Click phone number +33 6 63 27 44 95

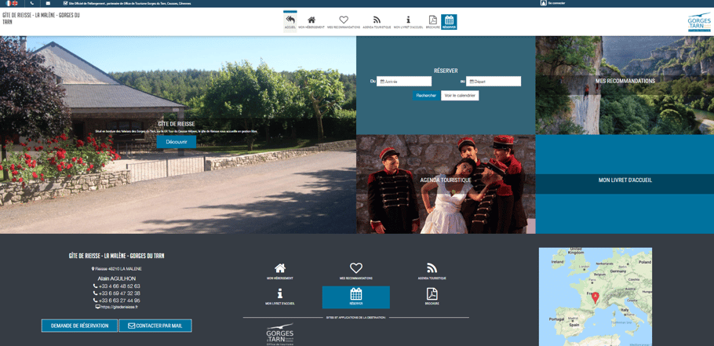(117, 300)
